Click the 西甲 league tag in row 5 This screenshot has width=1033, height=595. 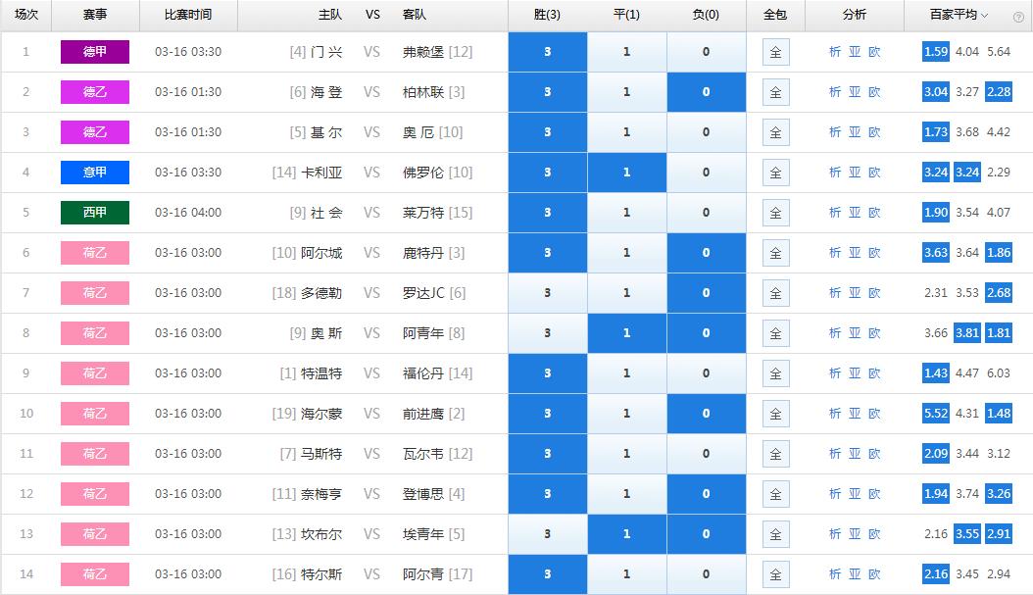click(95, 213)
